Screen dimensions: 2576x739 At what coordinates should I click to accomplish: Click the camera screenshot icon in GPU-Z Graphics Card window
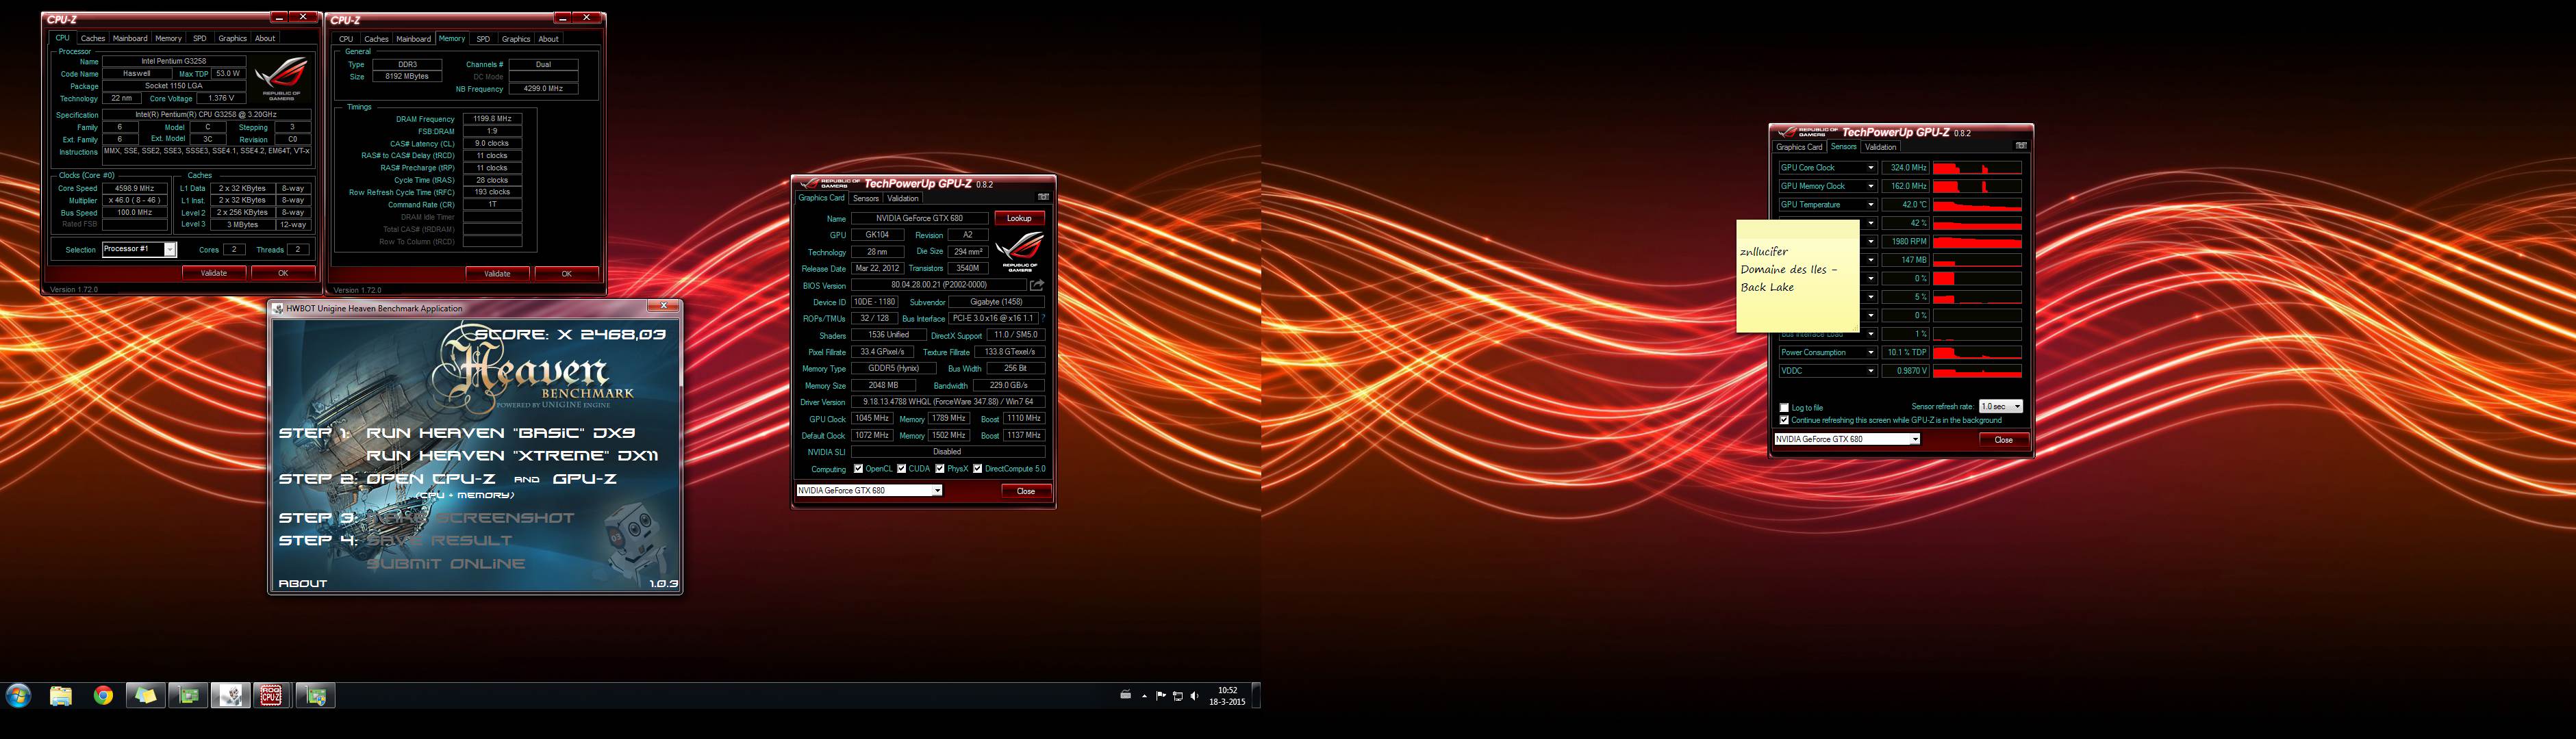(1043, 197)
